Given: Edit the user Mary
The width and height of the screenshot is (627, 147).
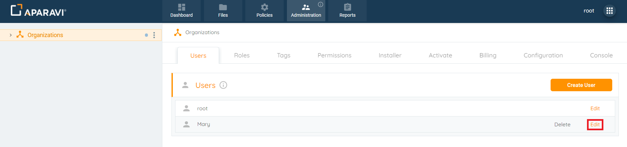Looking at the screenshot, I should pyautogui.click(x=595, y=125).
